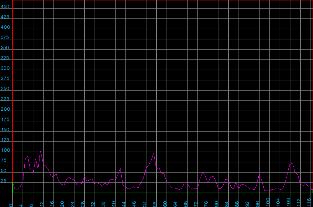Viewport: 313px width, 207px height.
Task: Click the 150 label on the vertical axis
Action: point(5,130)
